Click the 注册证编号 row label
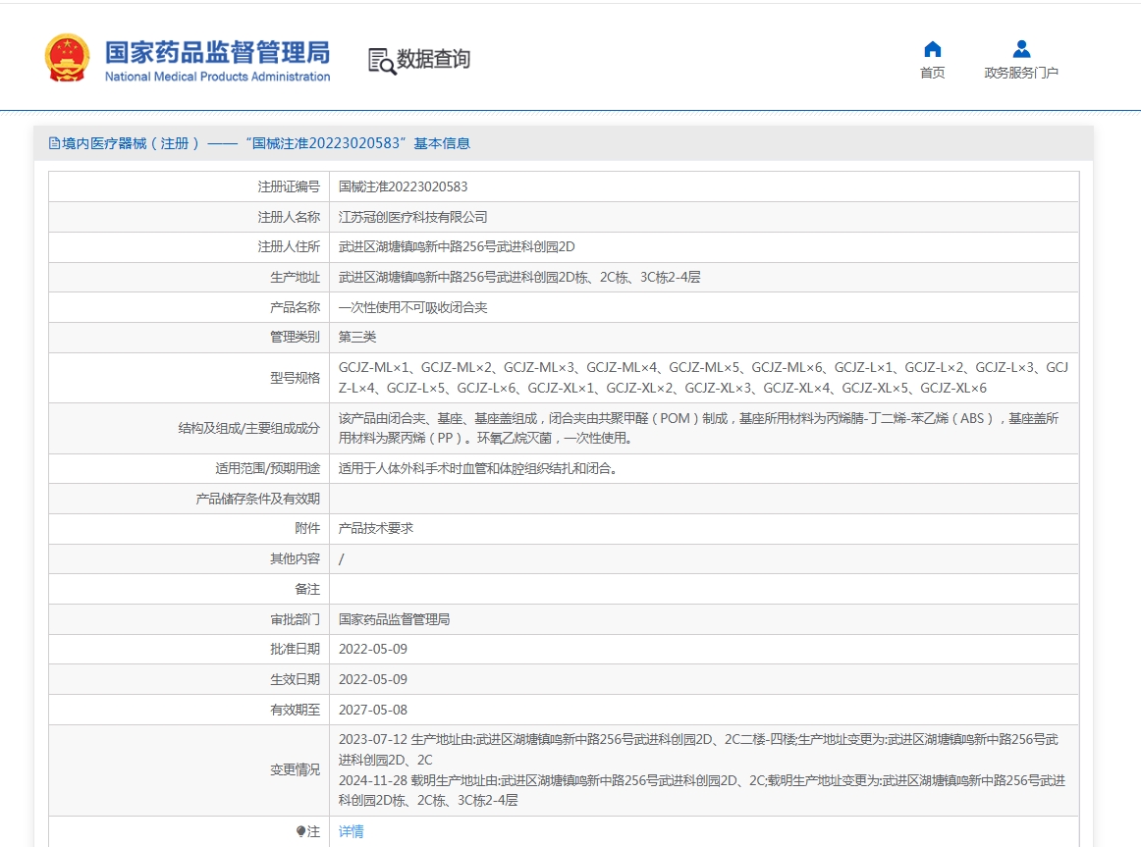This screenshot has height=847, width=1141. 289,186
